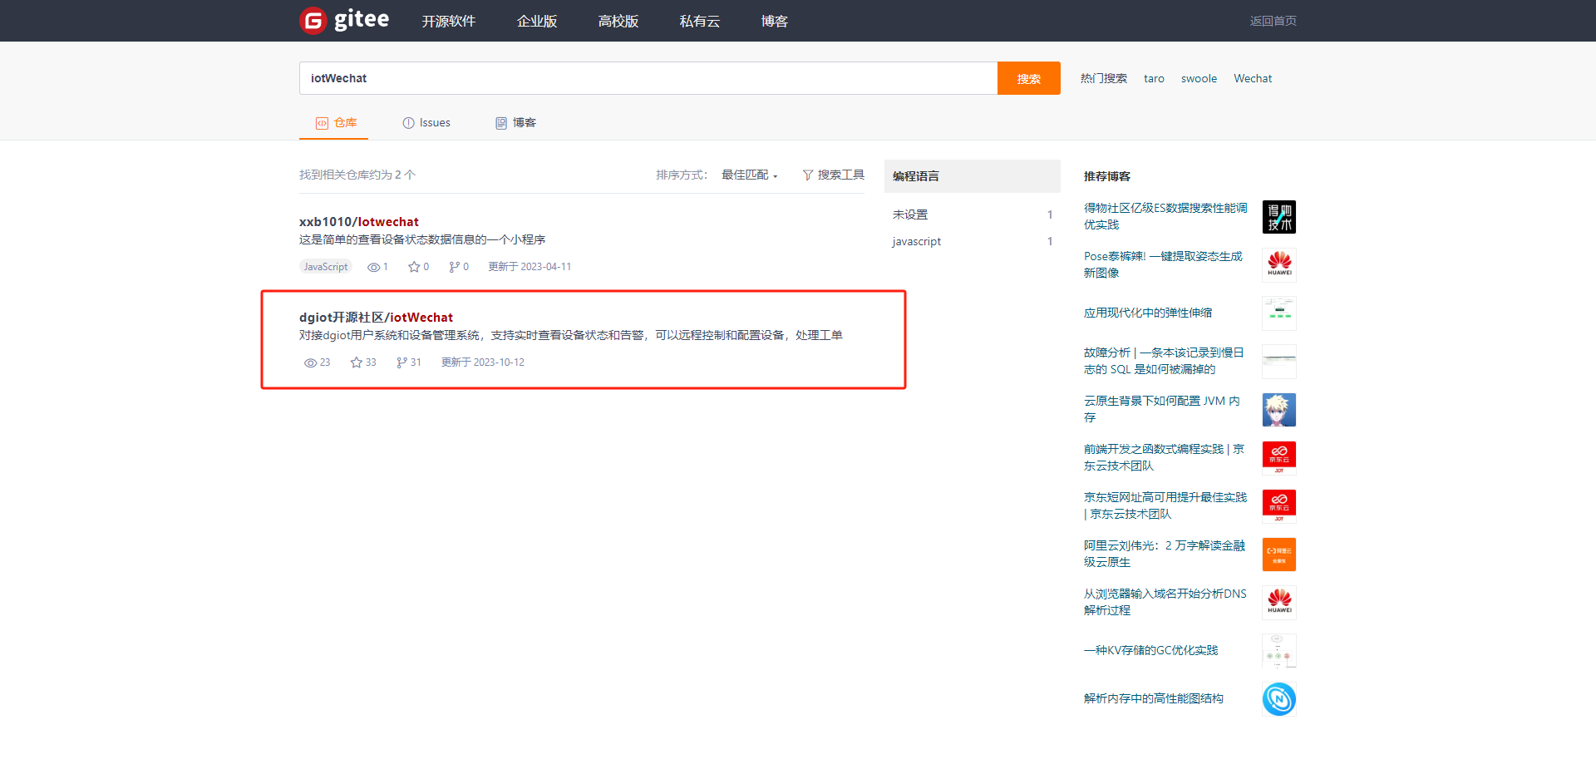Click the 博客 tab document icon
Viewport: 1596px width, 774px height.
tap(501, 123)
